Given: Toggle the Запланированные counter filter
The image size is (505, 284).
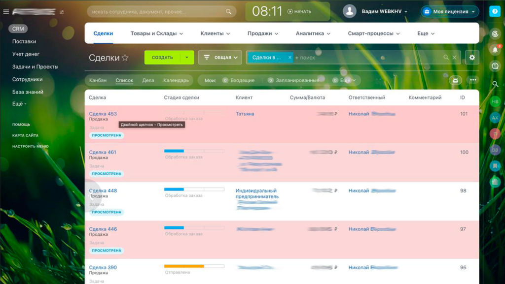Looking at the screenshot, I should pos(293,80).
